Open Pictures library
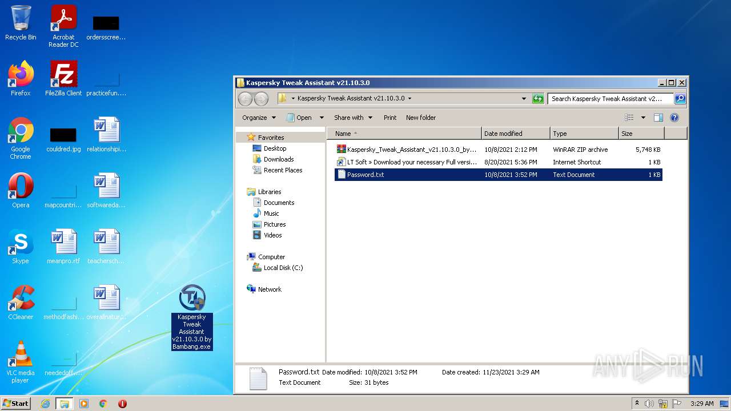Viewport: 731px width, 411px height. point(269,224)
